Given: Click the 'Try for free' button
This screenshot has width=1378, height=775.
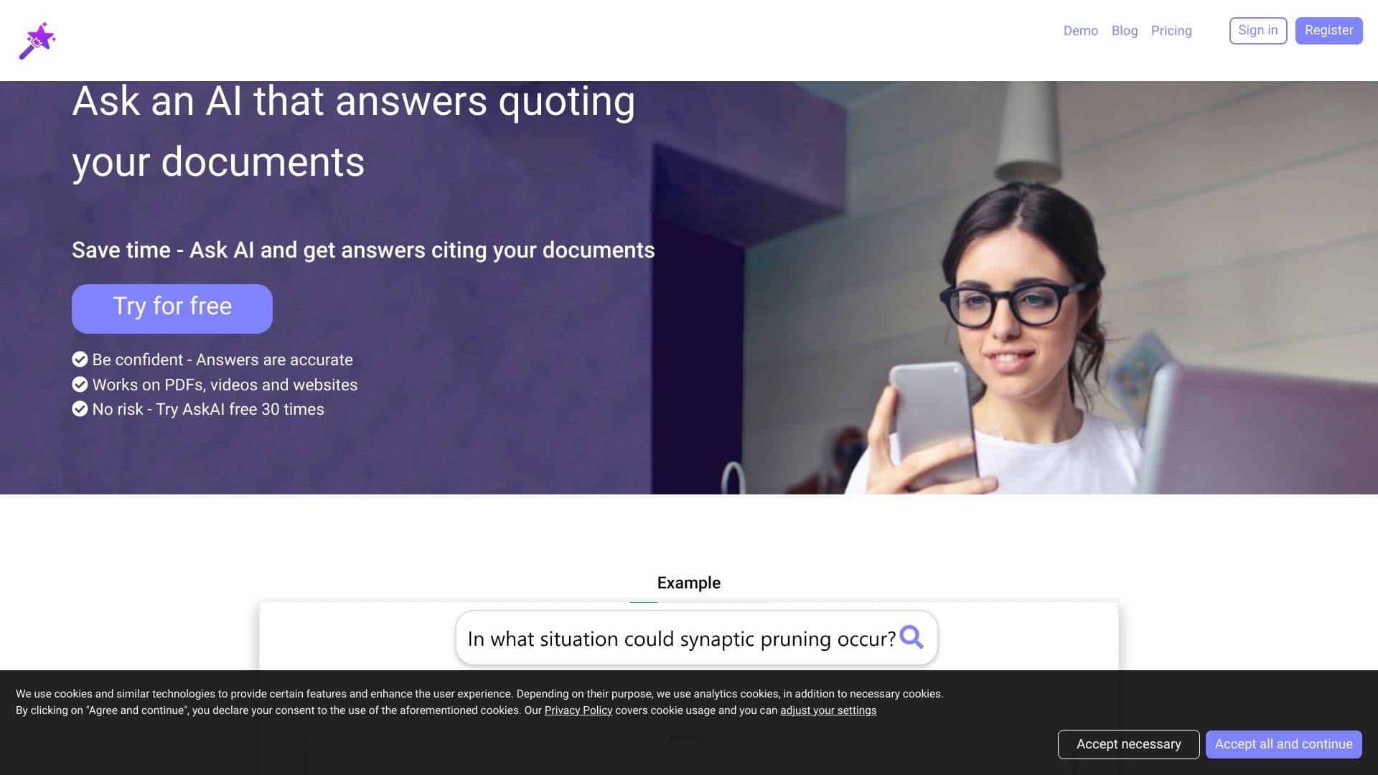Looking at the screenshot, I should (x=172, y=308).
